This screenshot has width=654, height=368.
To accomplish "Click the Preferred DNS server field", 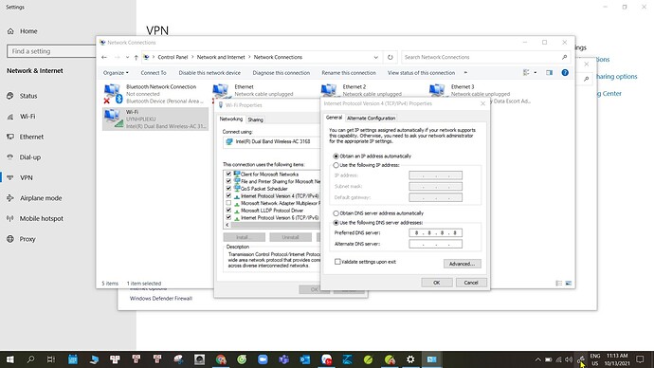I will point(435,232).
